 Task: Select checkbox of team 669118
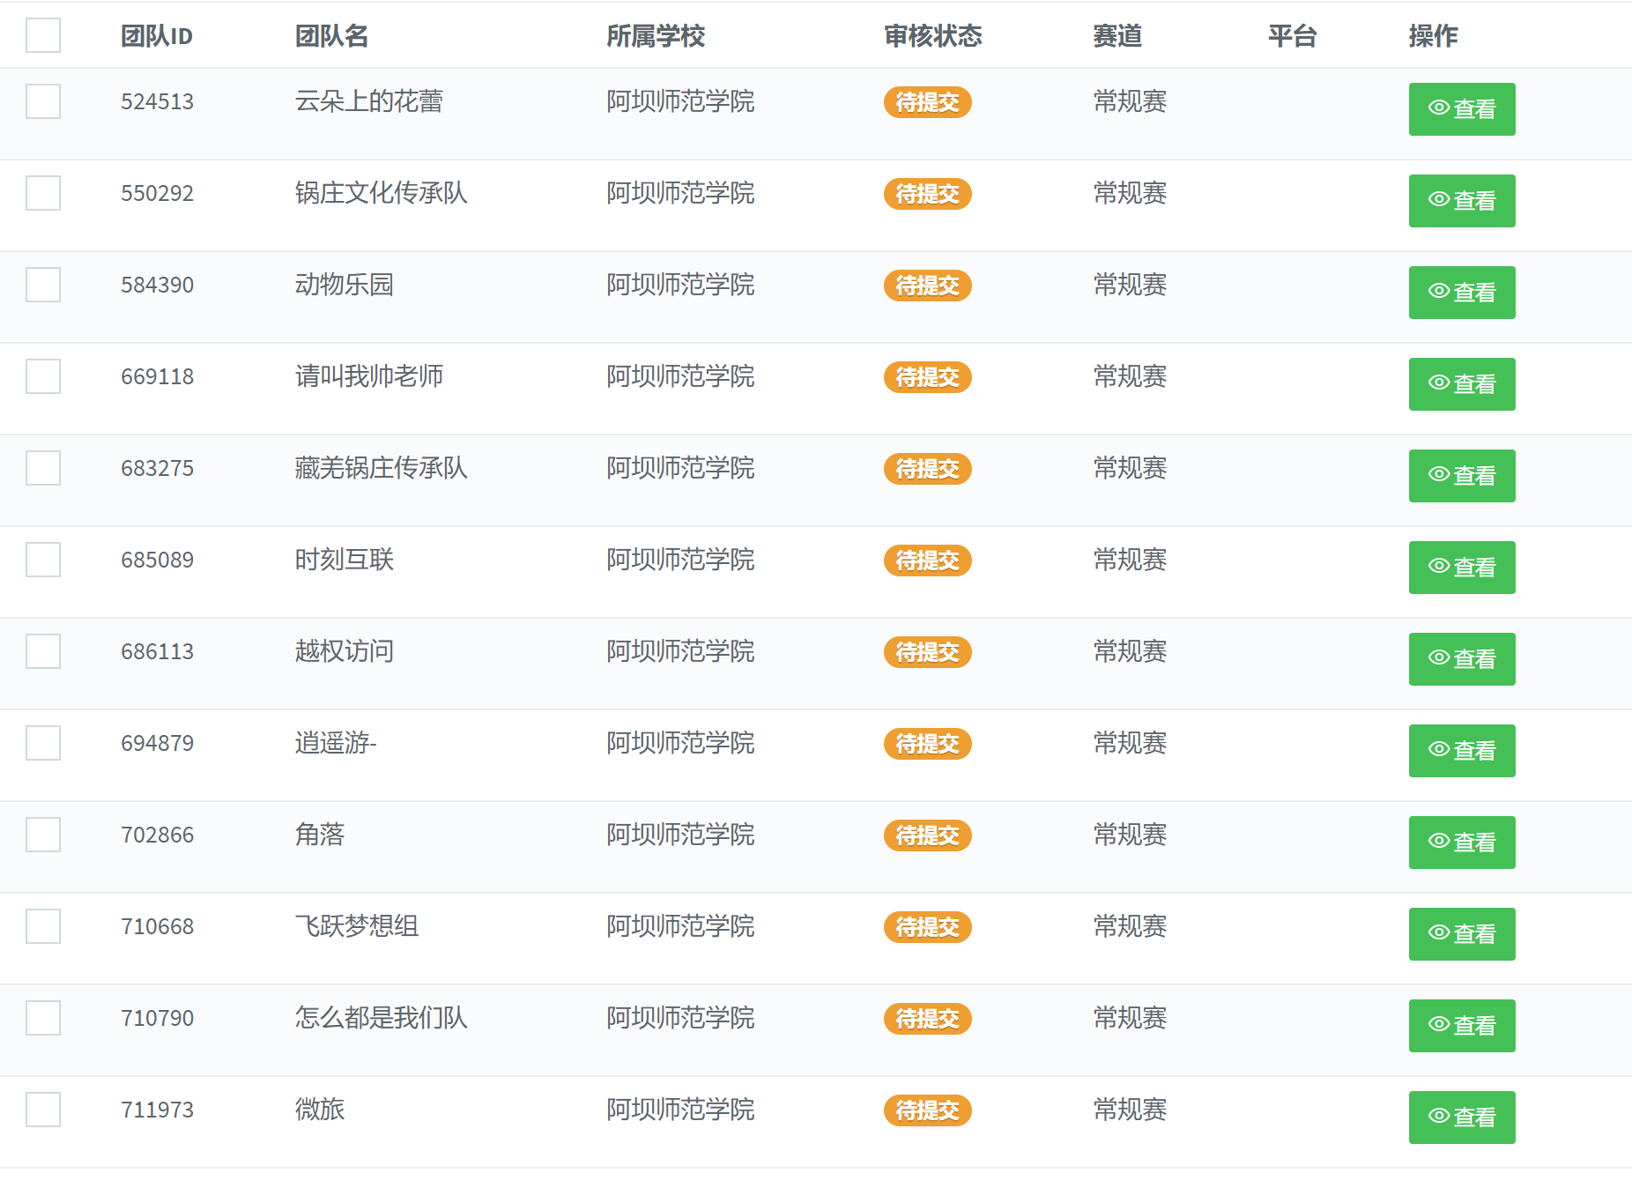43,376
